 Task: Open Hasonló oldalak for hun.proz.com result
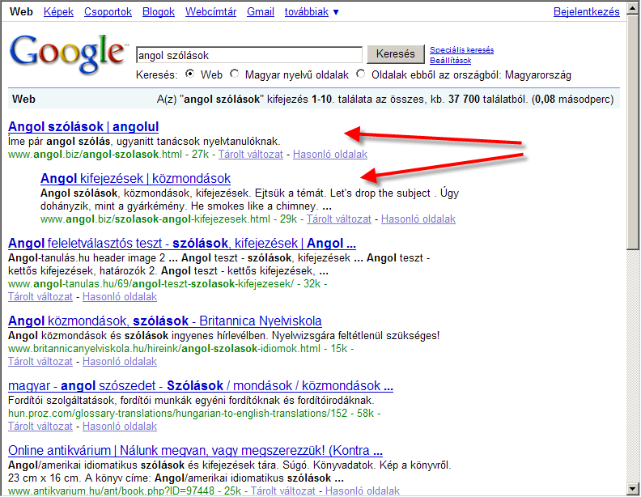[119, 427]
